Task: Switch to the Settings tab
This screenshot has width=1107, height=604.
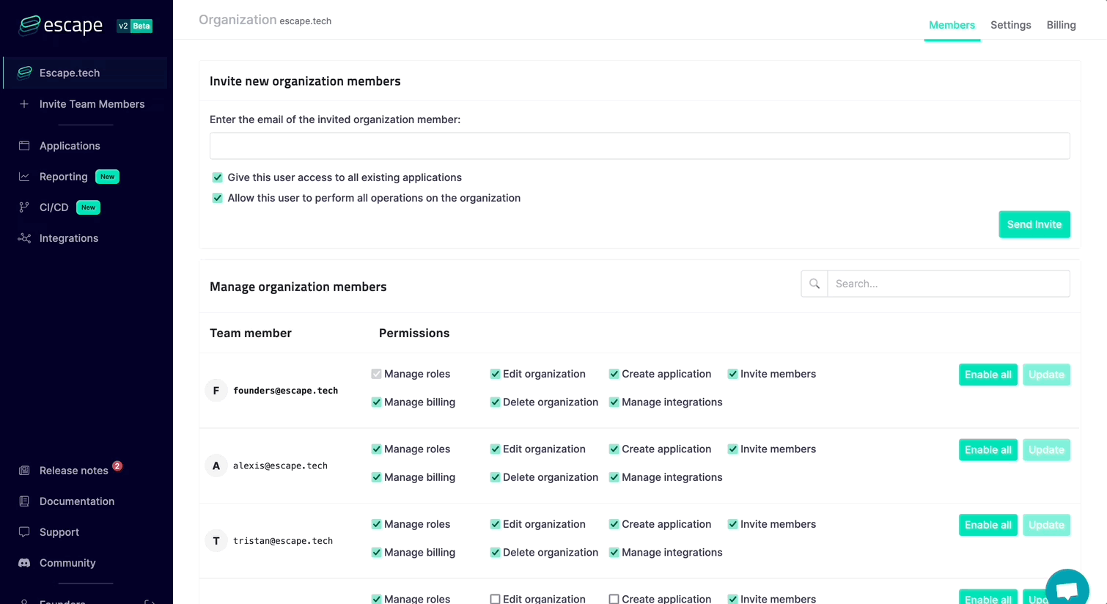Action: point(1010,25)
